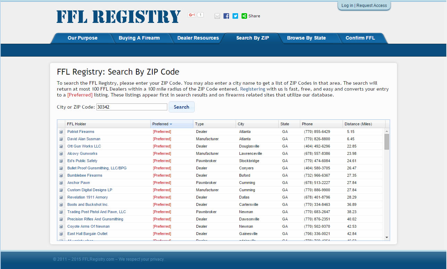Expand the East Hall Bargain Outlet row
Screen dimensions: 447x269
61,234
